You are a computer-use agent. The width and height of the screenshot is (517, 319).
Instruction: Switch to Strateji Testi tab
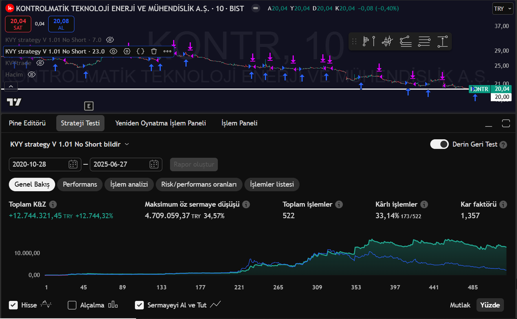click(x=81, y=123)
